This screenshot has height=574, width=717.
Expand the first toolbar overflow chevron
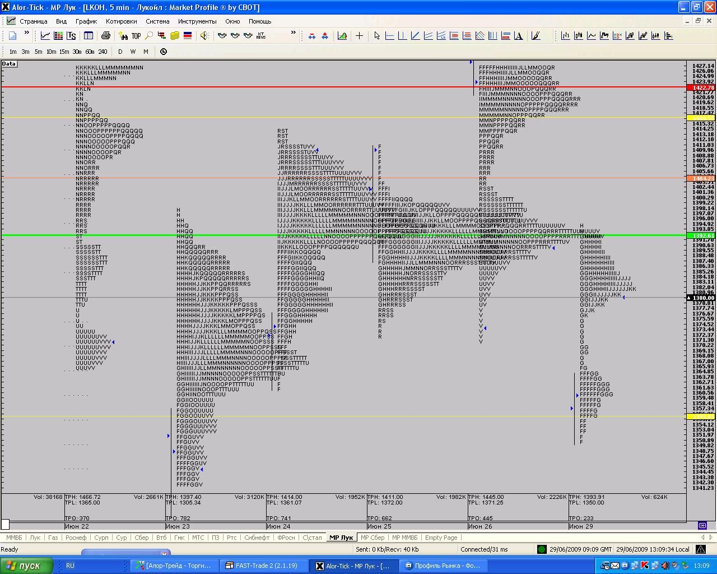tap(27, 33)
